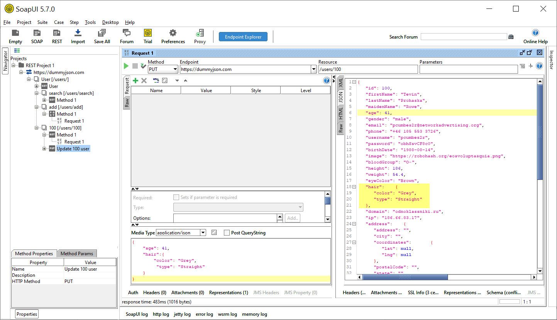Open the Media Type dropdown
The width and height of the screenshot is (557, 320).
pyautogui.click(x=203, y=233)
